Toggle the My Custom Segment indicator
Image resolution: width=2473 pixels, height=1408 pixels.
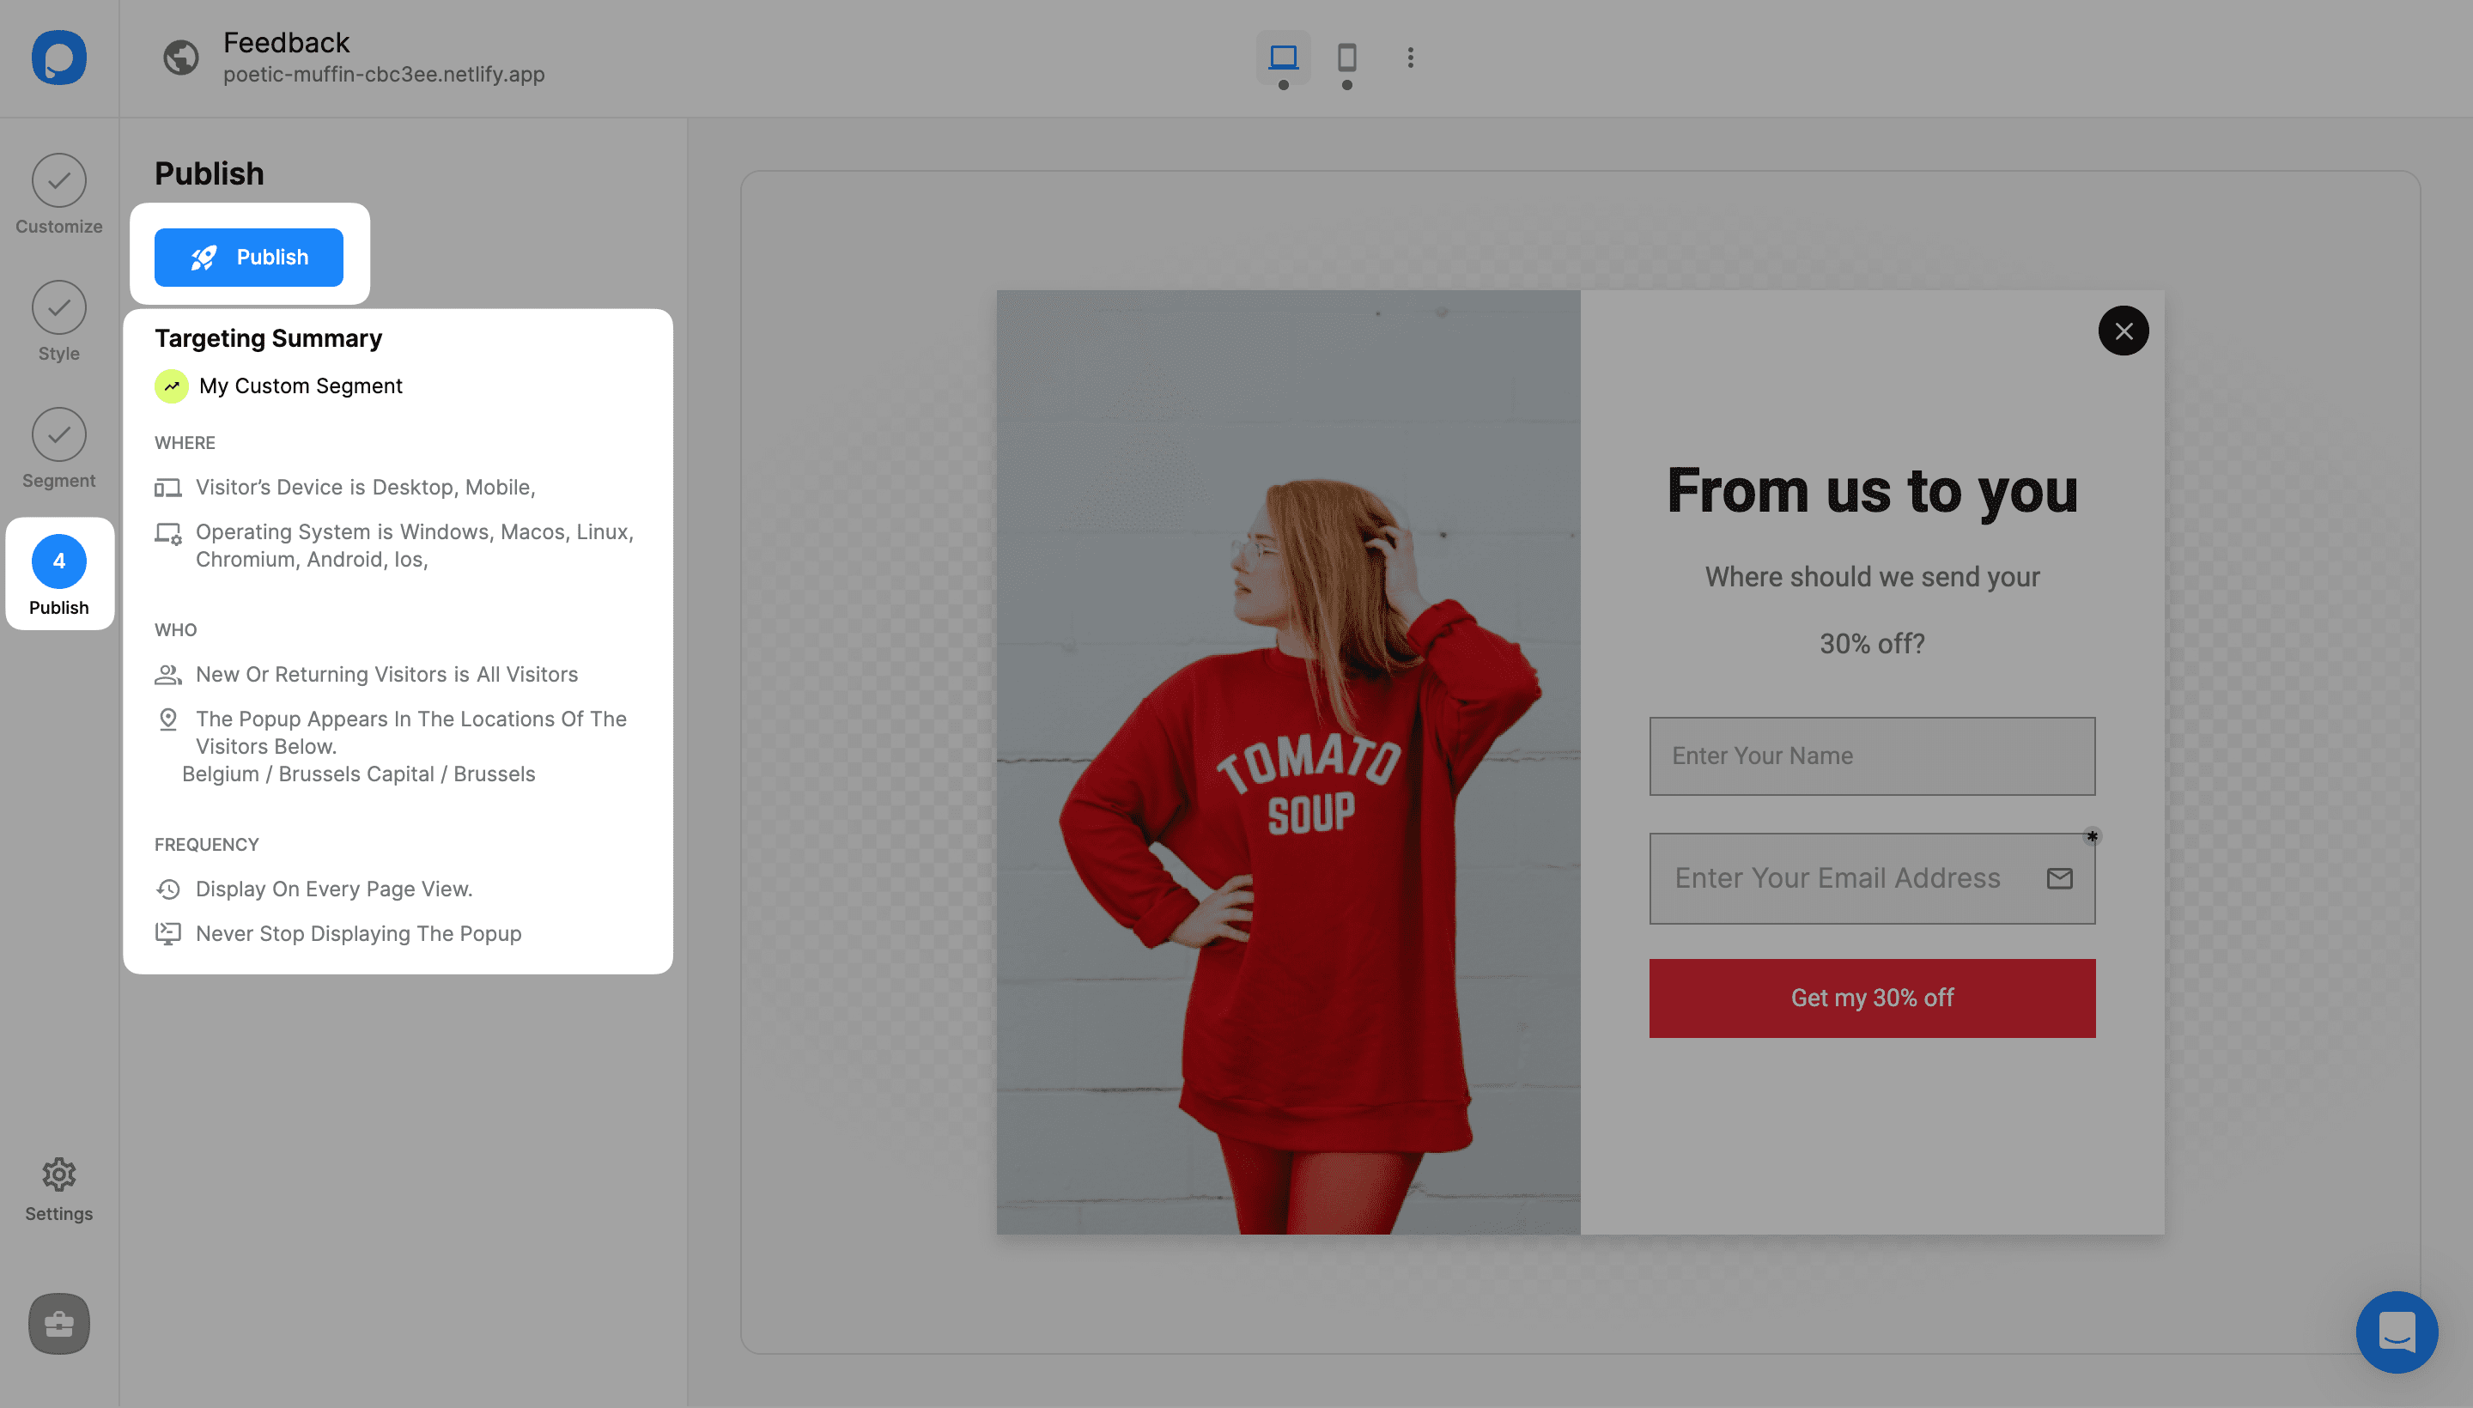tap(170, 385)
